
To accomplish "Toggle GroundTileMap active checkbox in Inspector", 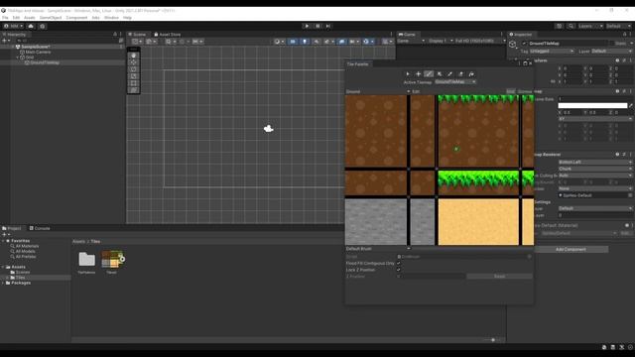I will tap(525, 44).
